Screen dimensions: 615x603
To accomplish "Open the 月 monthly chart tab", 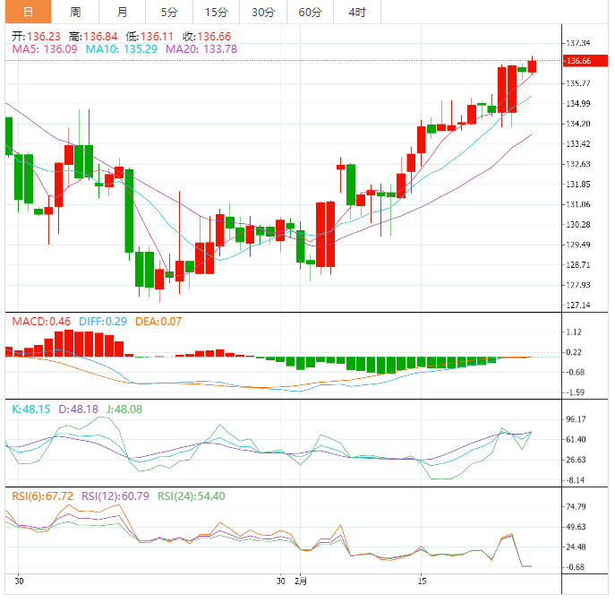I will click(x=122, y=12).
